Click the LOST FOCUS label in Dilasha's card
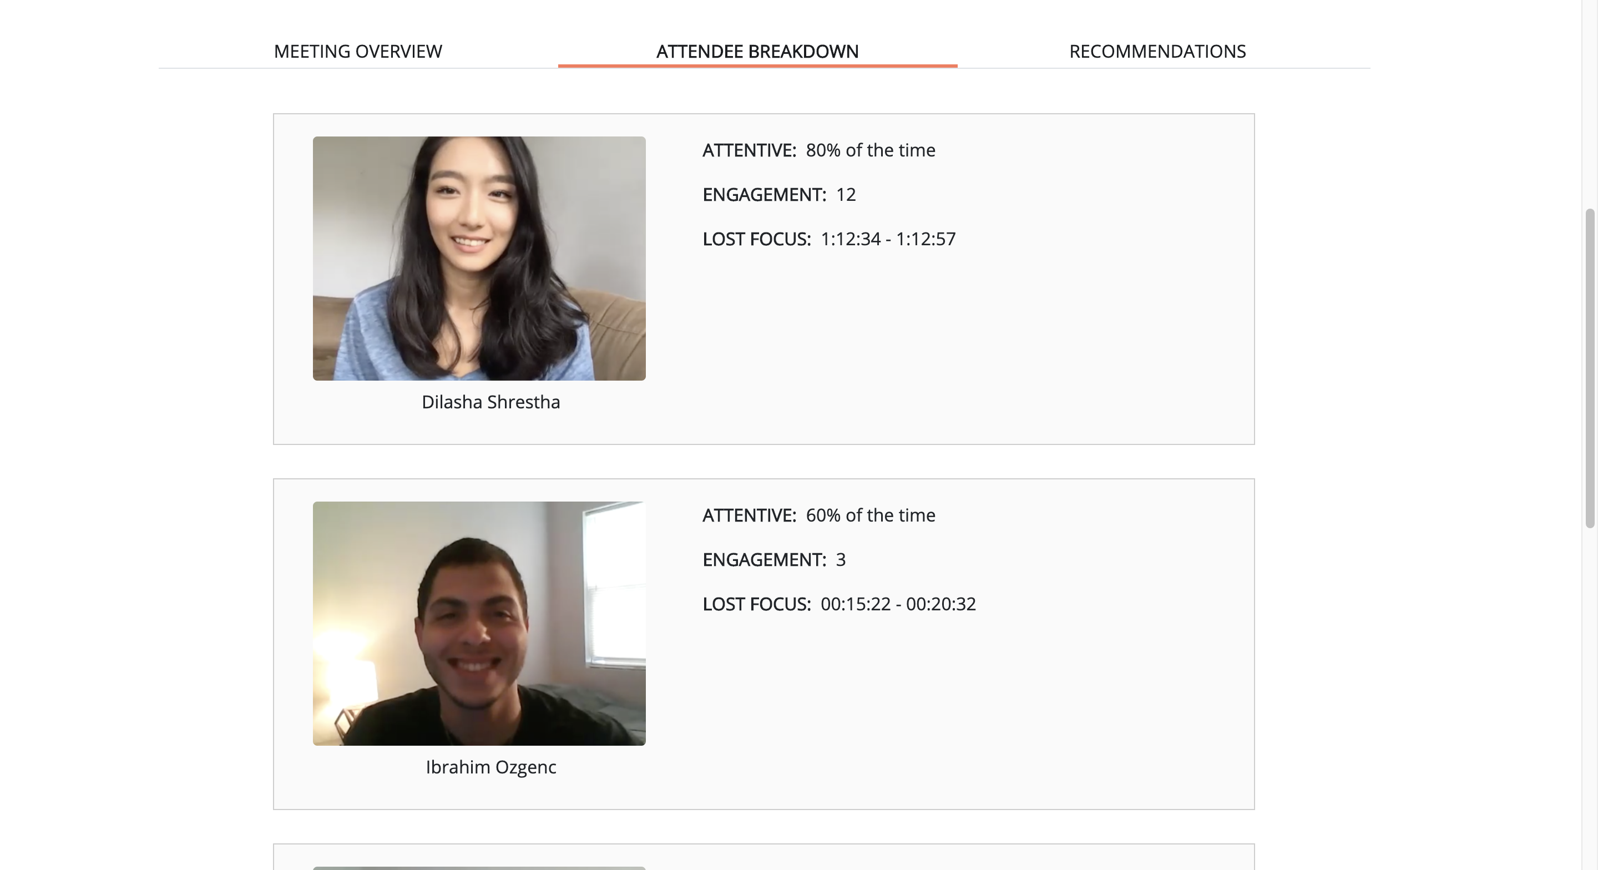 (x=756, y=239)
